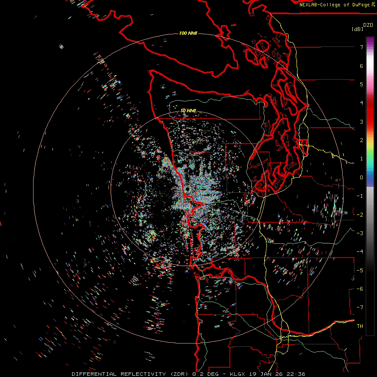This screenshot has width=377, height=377.
Task: Click the -6 dB value on the color scale
Action: 360,289
